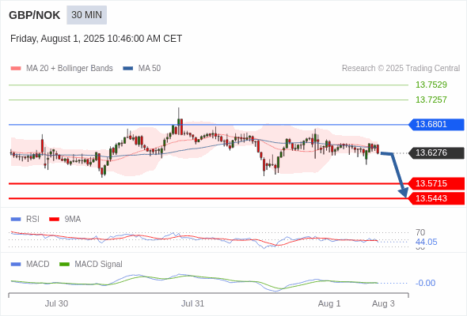Click the MA 20 + Bollinger Bands legend swatch
This screenshot has width=467, height=316.
pos(16,69)
